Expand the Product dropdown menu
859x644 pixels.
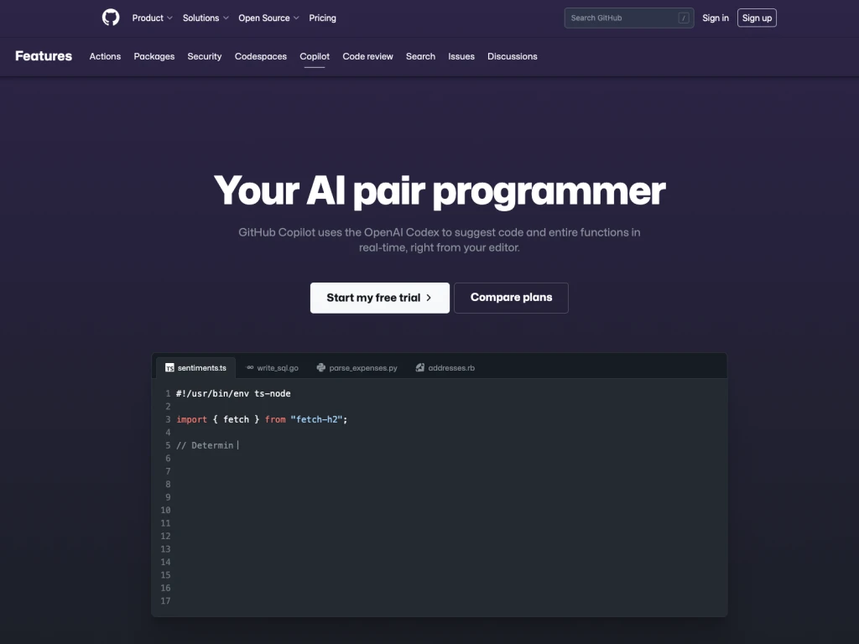[153, 18]
